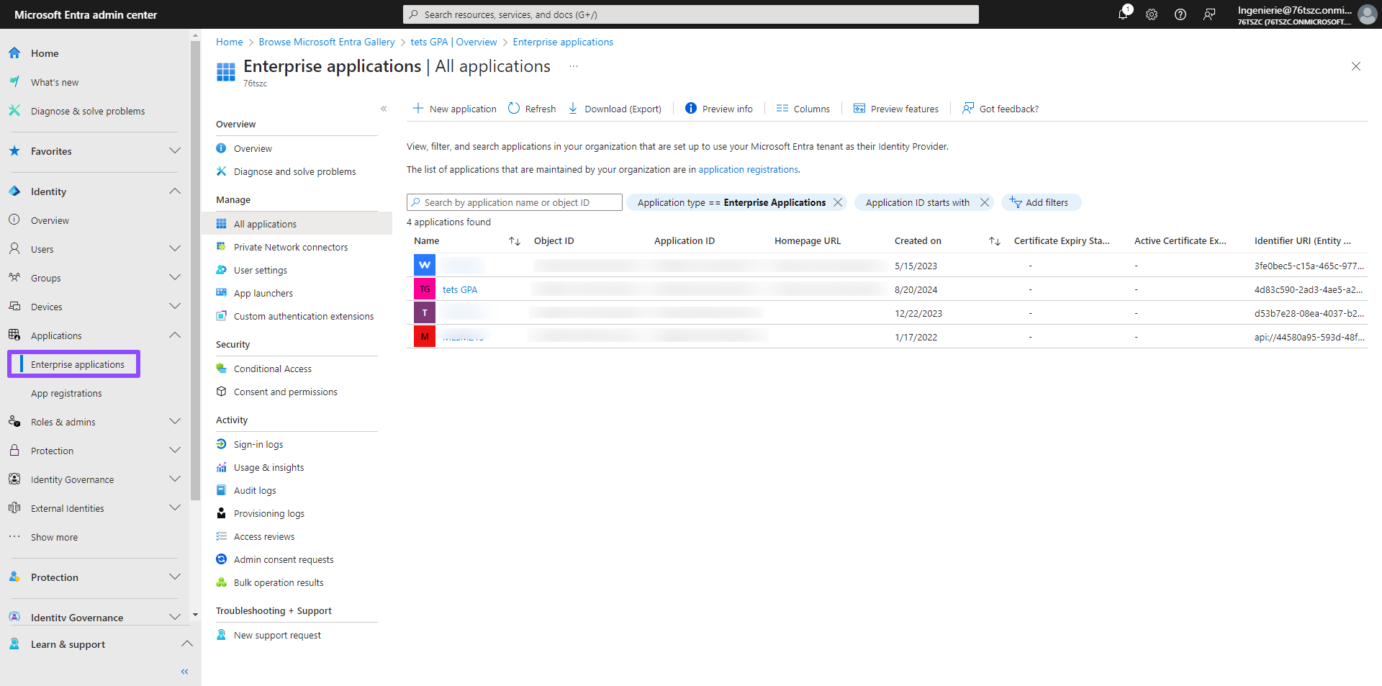1382x686 pixels.
Task: Click the tets GPA application link
Action: (460, 289)
